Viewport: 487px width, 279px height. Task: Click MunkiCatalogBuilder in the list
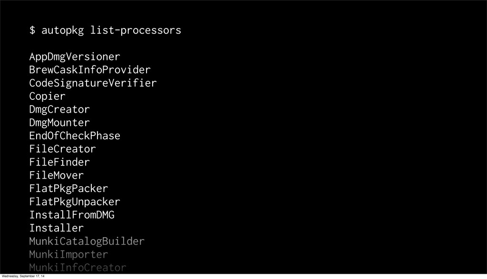point(87,241)
